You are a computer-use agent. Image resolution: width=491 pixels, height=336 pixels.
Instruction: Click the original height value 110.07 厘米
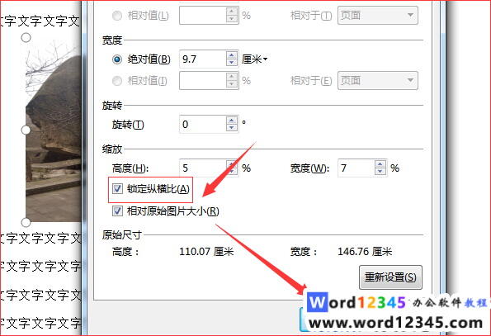(206, 252)
